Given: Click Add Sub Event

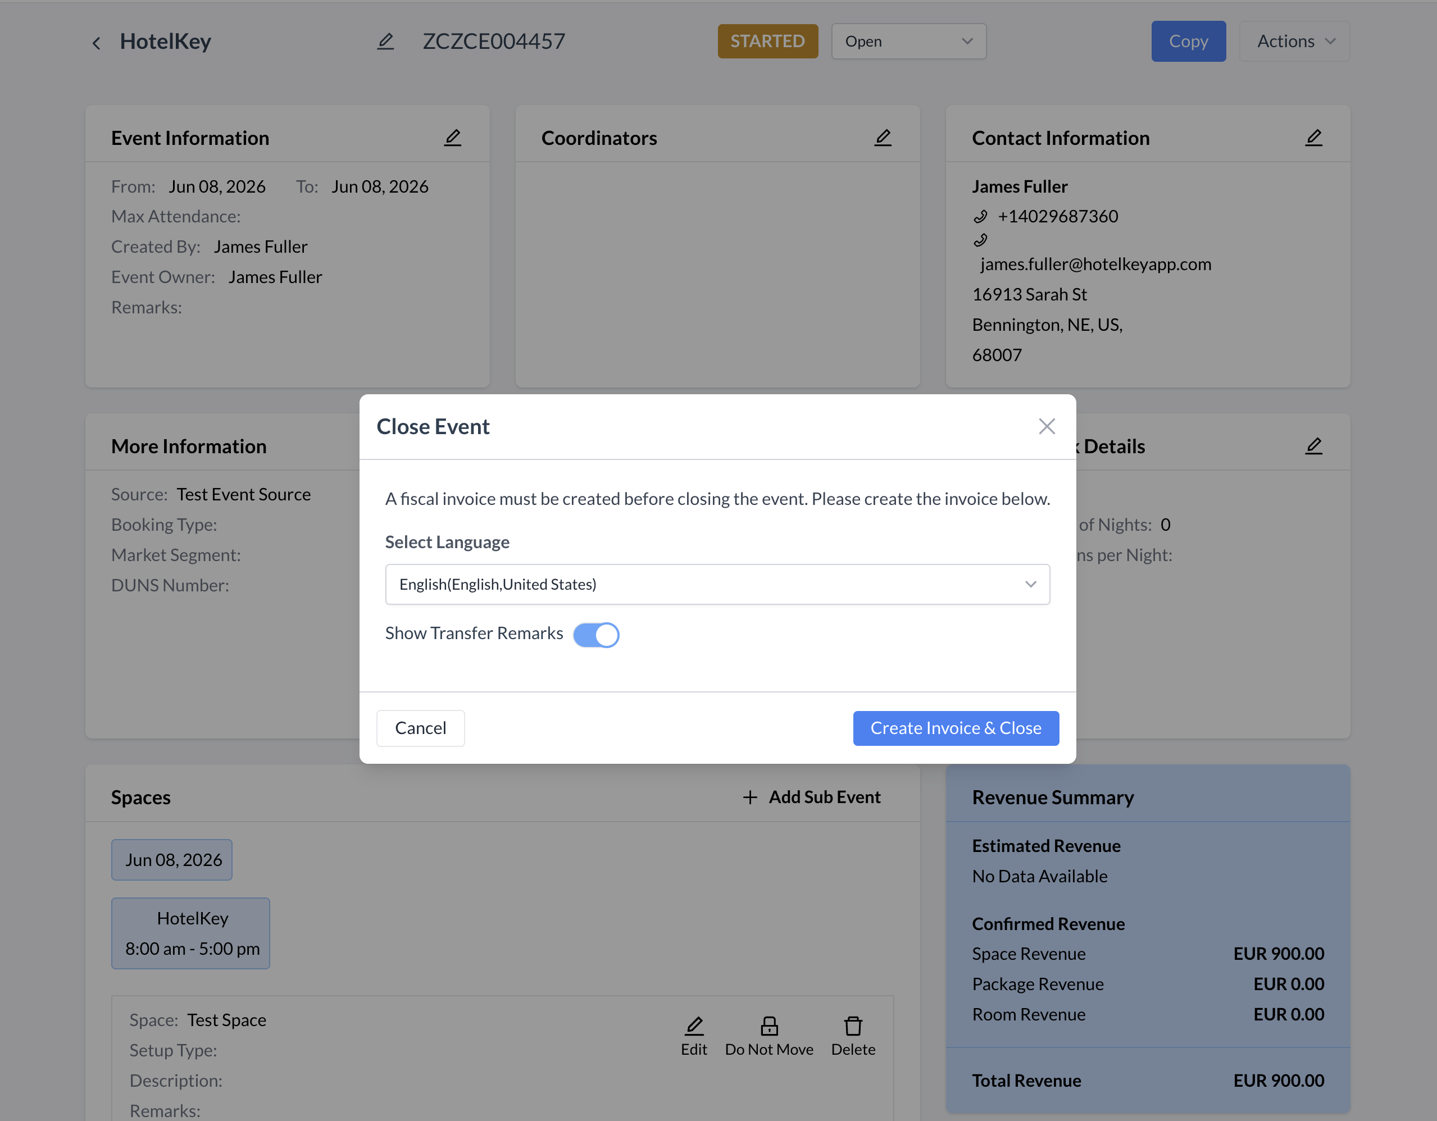Looking at the screenshot, I should pos(811,797).
